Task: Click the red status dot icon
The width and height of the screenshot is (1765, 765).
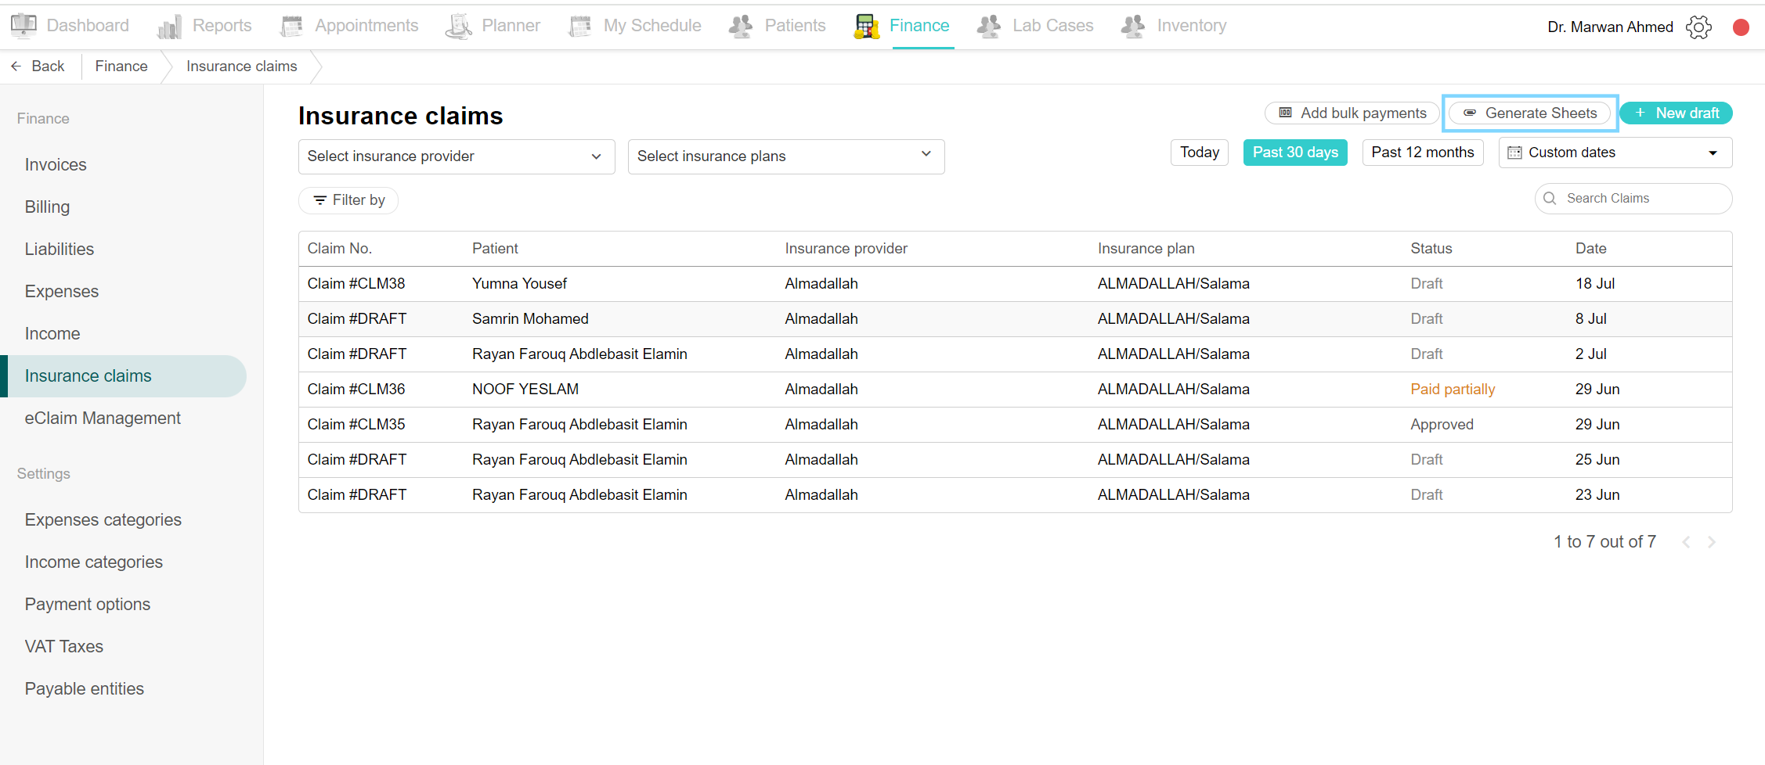Action: tap(1741, 27)
